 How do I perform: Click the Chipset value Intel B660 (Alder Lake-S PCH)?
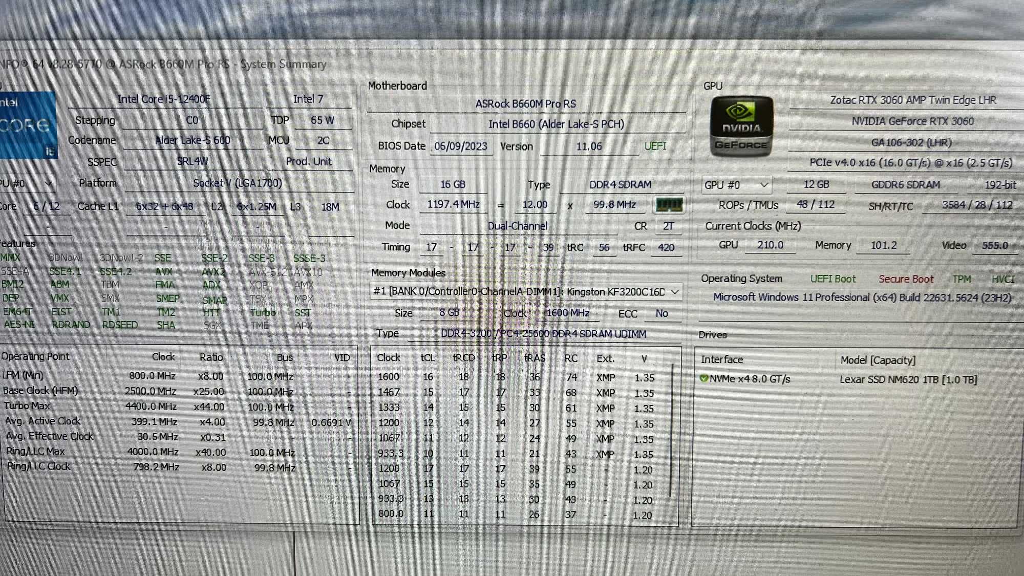point(557,124)
